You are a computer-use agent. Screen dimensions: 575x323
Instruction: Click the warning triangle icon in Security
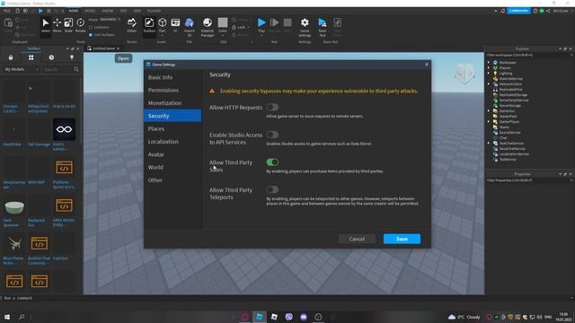[x=212, y=91]
